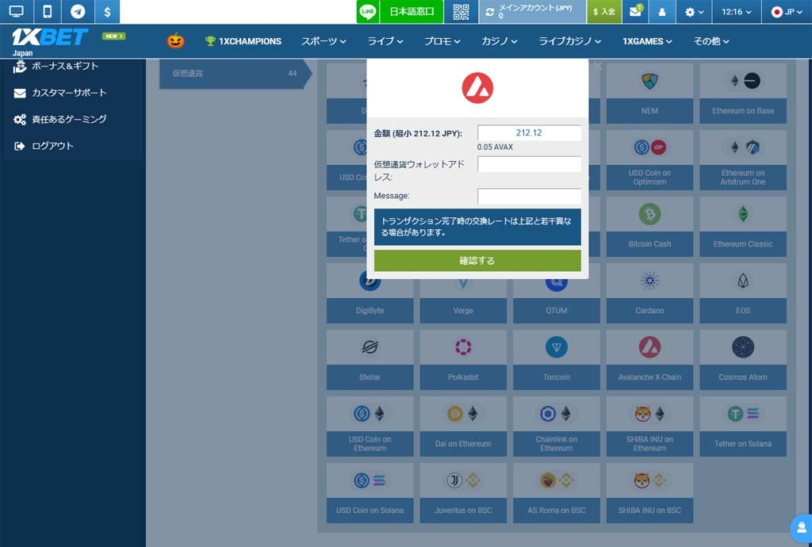Select the Bitcoin Cash tile
812x547 pixels.
649,227
